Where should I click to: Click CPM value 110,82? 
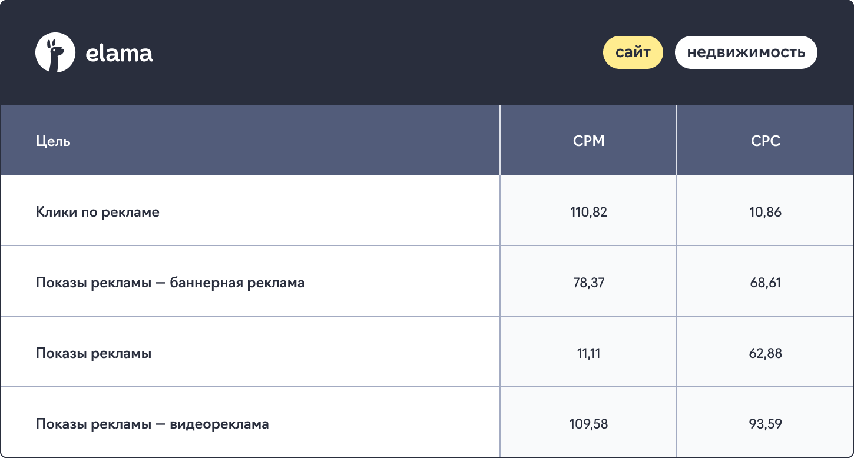point(589,212)
